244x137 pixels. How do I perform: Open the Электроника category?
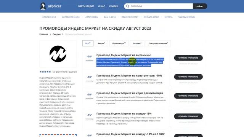click(49, 17)
